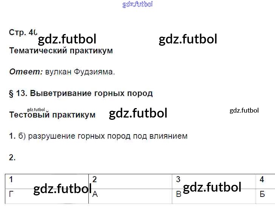The width and height of the screenshot is (275, 209).
Task: Click table header cell '2'
Action: click(x=95, y=180)
